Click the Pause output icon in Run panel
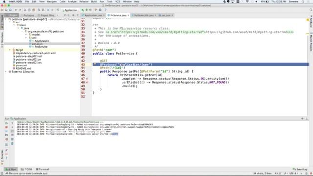The height and width of the screenshot is (176, 313). click(x=6, y=131)
